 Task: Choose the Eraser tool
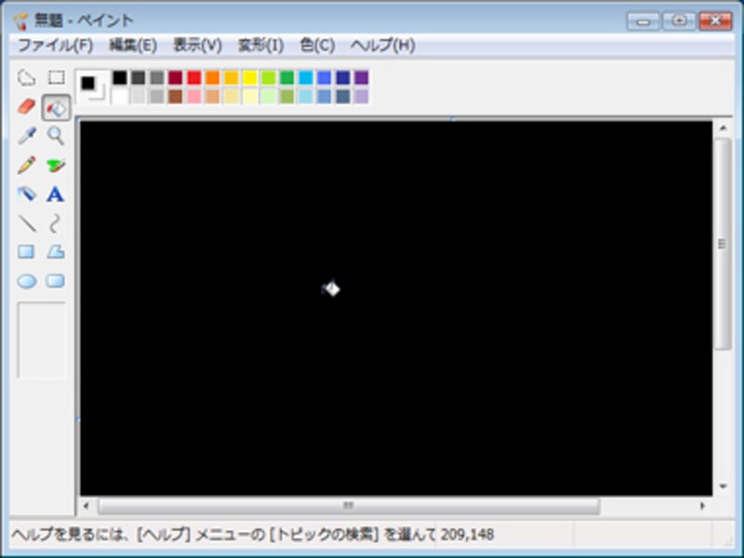coord(27,107)
